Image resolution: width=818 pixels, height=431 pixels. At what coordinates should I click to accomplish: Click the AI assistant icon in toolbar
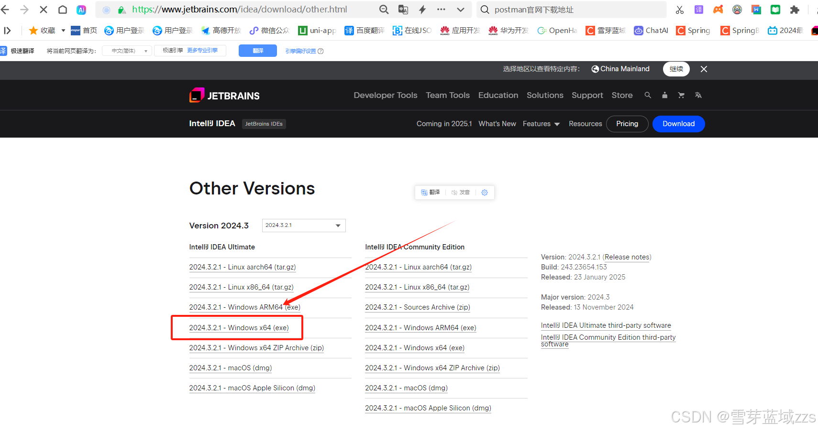[x=81, y=10]
